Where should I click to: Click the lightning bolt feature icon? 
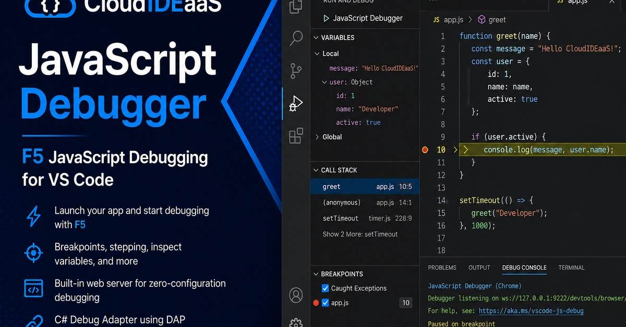click(34, 216)
